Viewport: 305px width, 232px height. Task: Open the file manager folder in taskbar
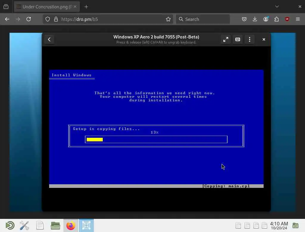(x=55, y=225)
